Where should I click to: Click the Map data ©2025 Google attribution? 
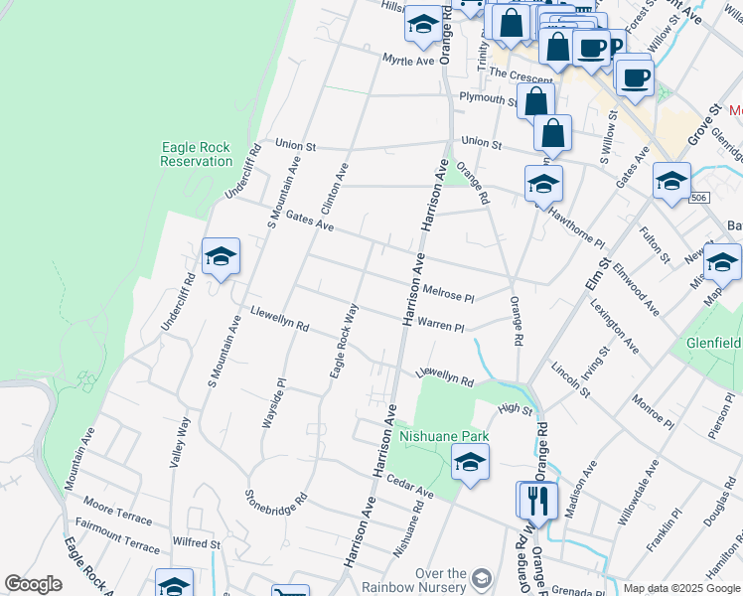tap(681, 588)
